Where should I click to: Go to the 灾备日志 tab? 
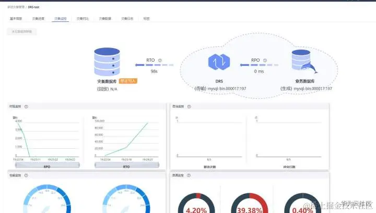point(127,18)
